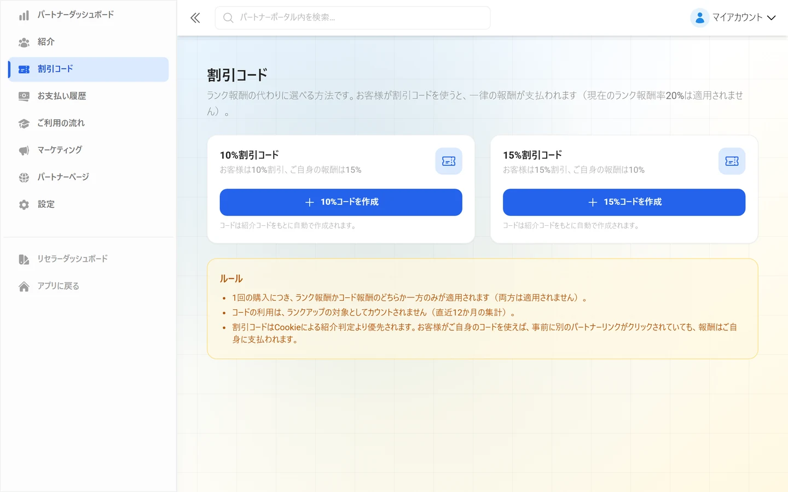Click the 割引コード ticket icon in sidebar
Screen dimensions: 788x492
[24, 69]
